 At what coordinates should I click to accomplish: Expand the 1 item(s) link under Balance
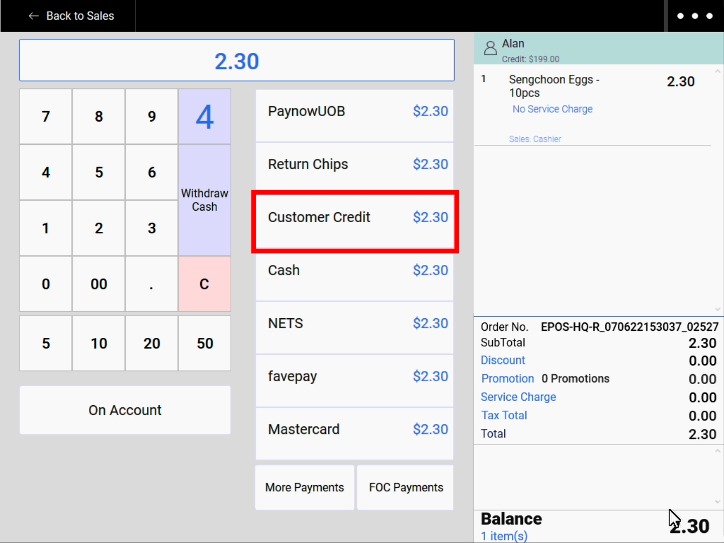[504, 536]
